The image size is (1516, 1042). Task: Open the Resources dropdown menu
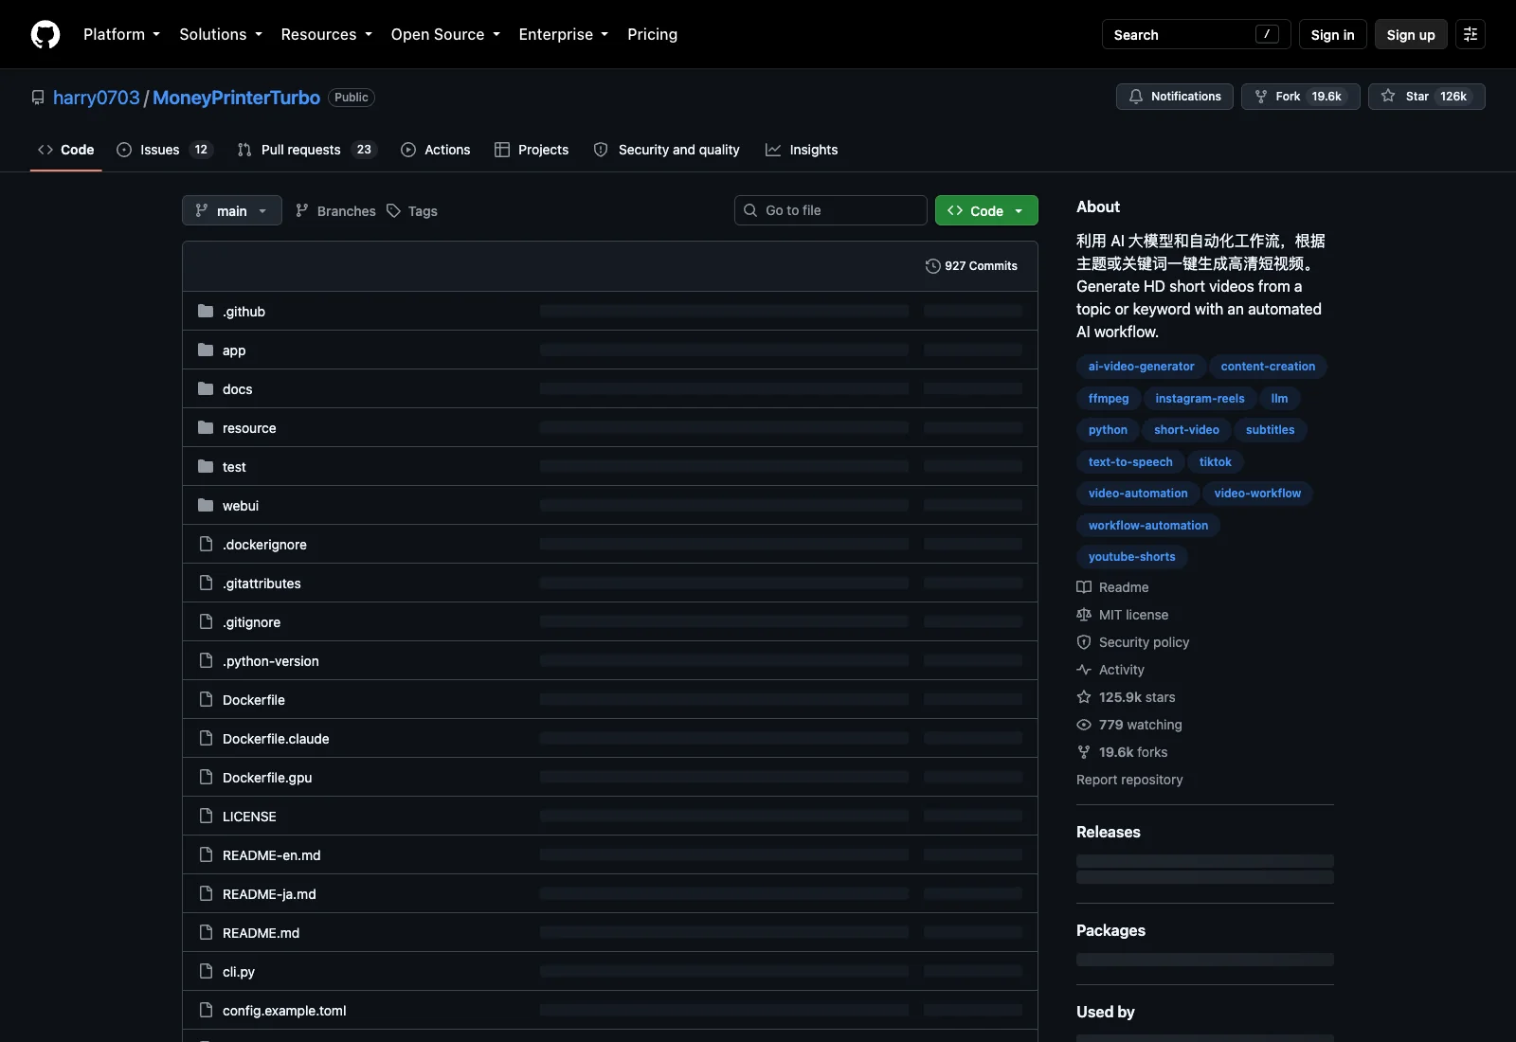point(327,34)
